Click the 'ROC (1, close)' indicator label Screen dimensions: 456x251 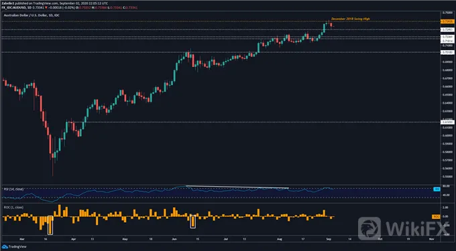13,207
